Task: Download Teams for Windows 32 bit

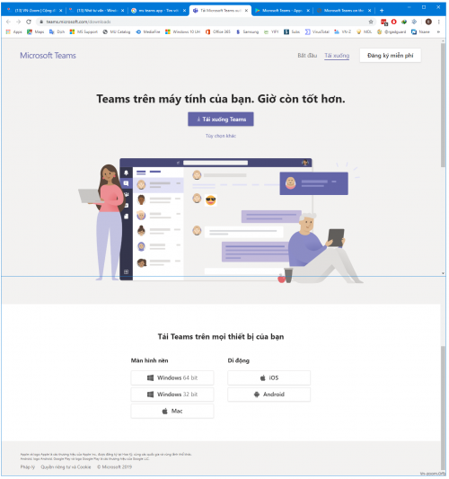Action: (x=172, y=395)
